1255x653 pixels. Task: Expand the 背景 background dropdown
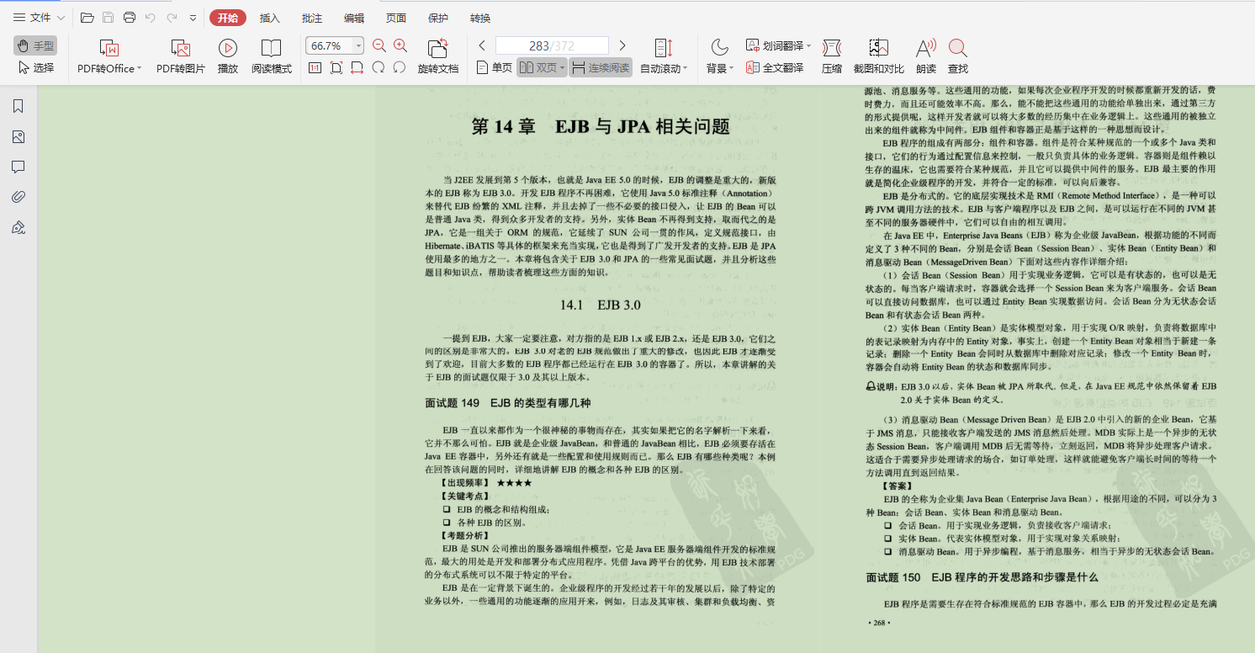click(x=731, y=69)
